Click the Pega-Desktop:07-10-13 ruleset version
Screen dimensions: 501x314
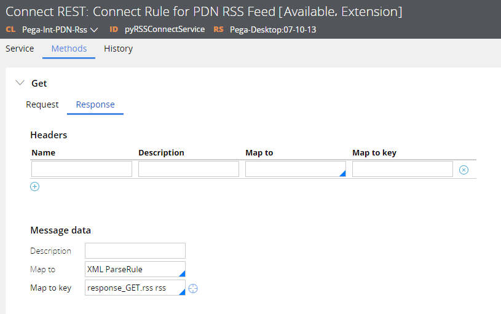click(x=273, y=29)
